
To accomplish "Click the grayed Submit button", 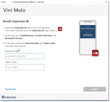I will 95,89.
